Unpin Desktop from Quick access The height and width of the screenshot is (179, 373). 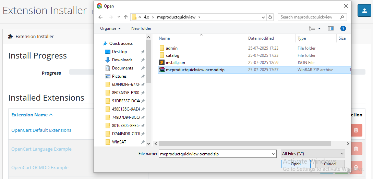143,52
